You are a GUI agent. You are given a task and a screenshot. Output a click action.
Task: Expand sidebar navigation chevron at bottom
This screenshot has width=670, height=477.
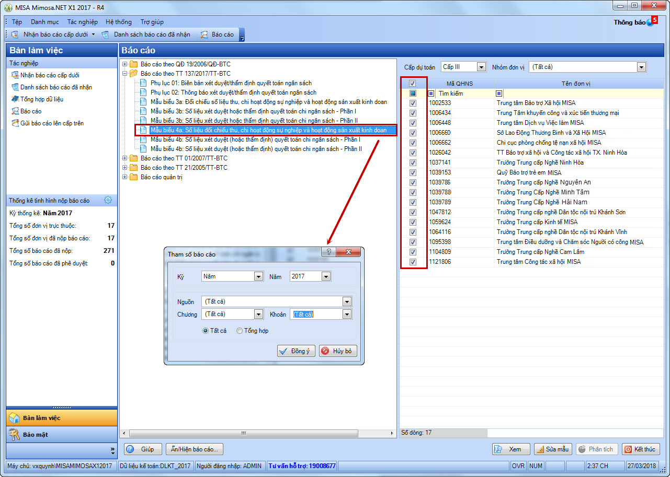(x=112, y=450)
